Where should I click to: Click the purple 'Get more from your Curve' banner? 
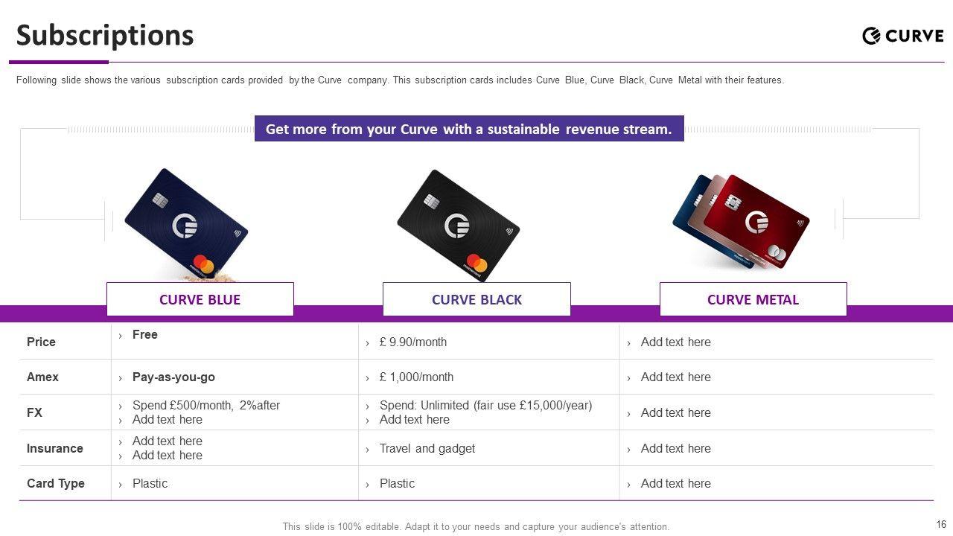click(469, 129)
